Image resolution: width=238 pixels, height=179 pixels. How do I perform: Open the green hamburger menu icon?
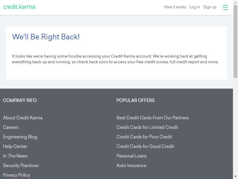(226, 7)
